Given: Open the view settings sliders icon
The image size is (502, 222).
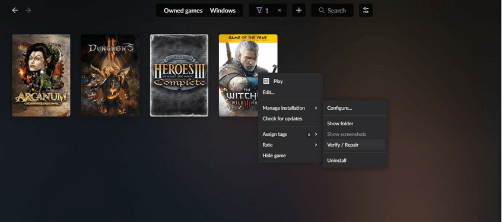Looking at the screenshot, I should (366, 10).
